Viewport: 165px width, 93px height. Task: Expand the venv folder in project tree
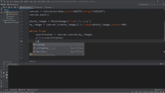tap(5, 12)
